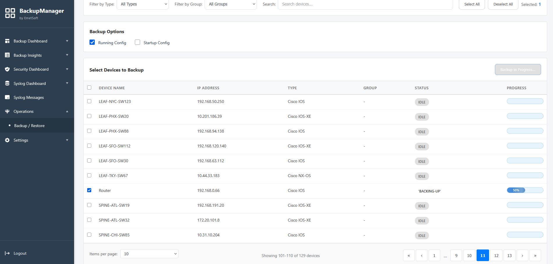553x264 pixels.
Task: Check the LEAF-NYC-SW123 device checkbox
Action: (89, 101)
